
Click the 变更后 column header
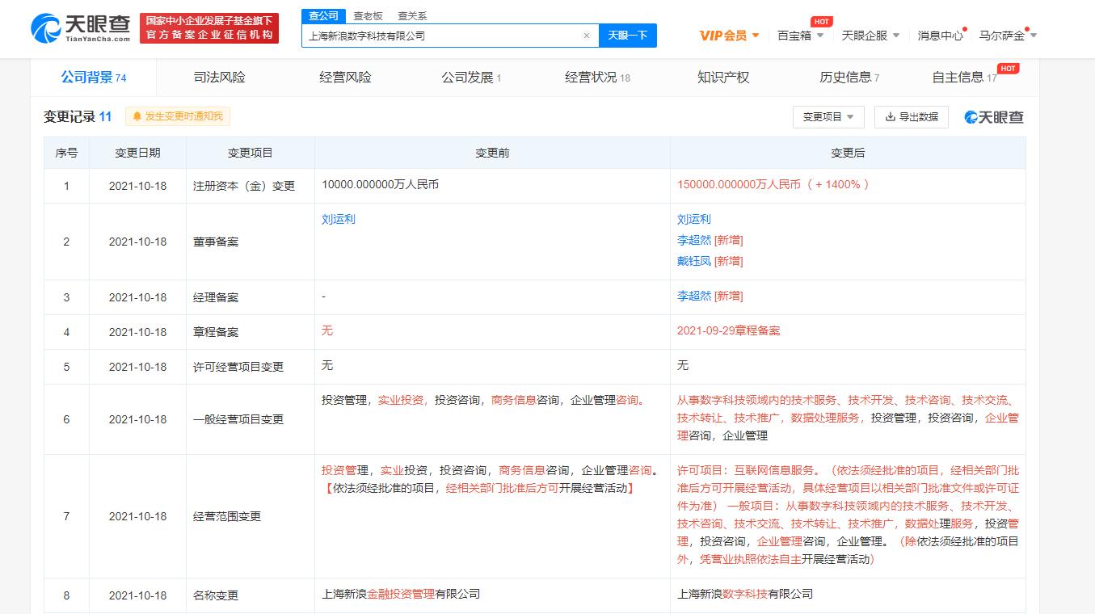(x=848, y=153)
